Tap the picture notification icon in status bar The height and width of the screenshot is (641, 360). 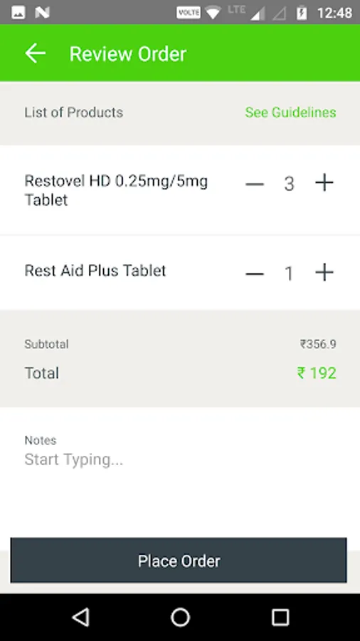pyautogui.click(x=18, y=13)
